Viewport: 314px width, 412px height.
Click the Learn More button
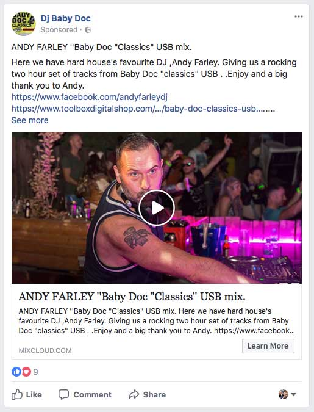268,346
